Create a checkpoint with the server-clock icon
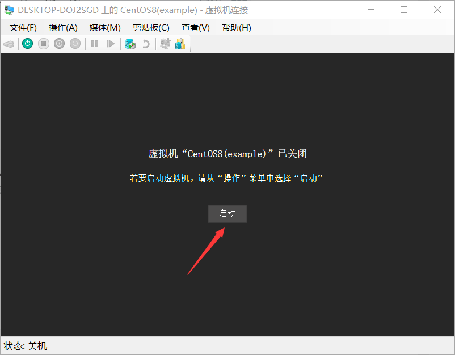The width and height of the screenshot is (455, 355). 130,44
